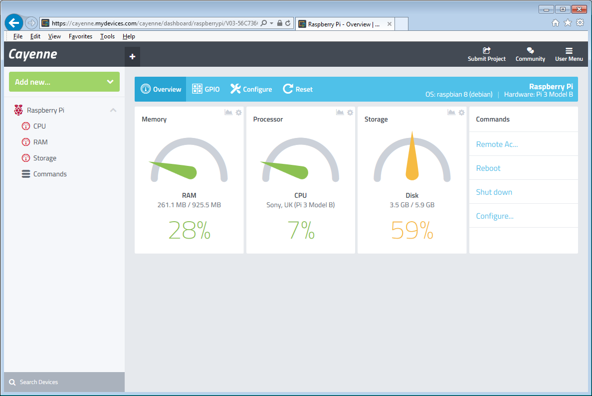Open the Configure tab
The height and width of the screenshot is (396, 592).
coord(251,89)
